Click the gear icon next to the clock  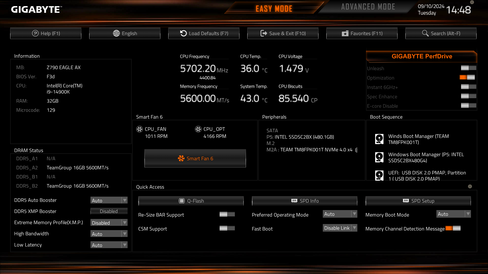coord(472,2)
